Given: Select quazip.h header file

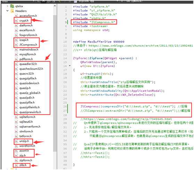Looking at the screenshot, I should 25,88.
